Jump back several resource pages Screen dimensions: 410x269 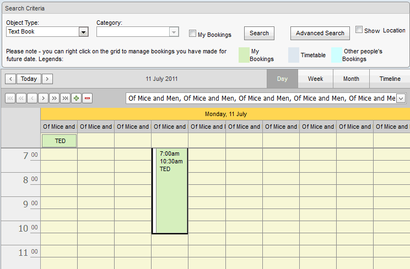coord(21,98)
